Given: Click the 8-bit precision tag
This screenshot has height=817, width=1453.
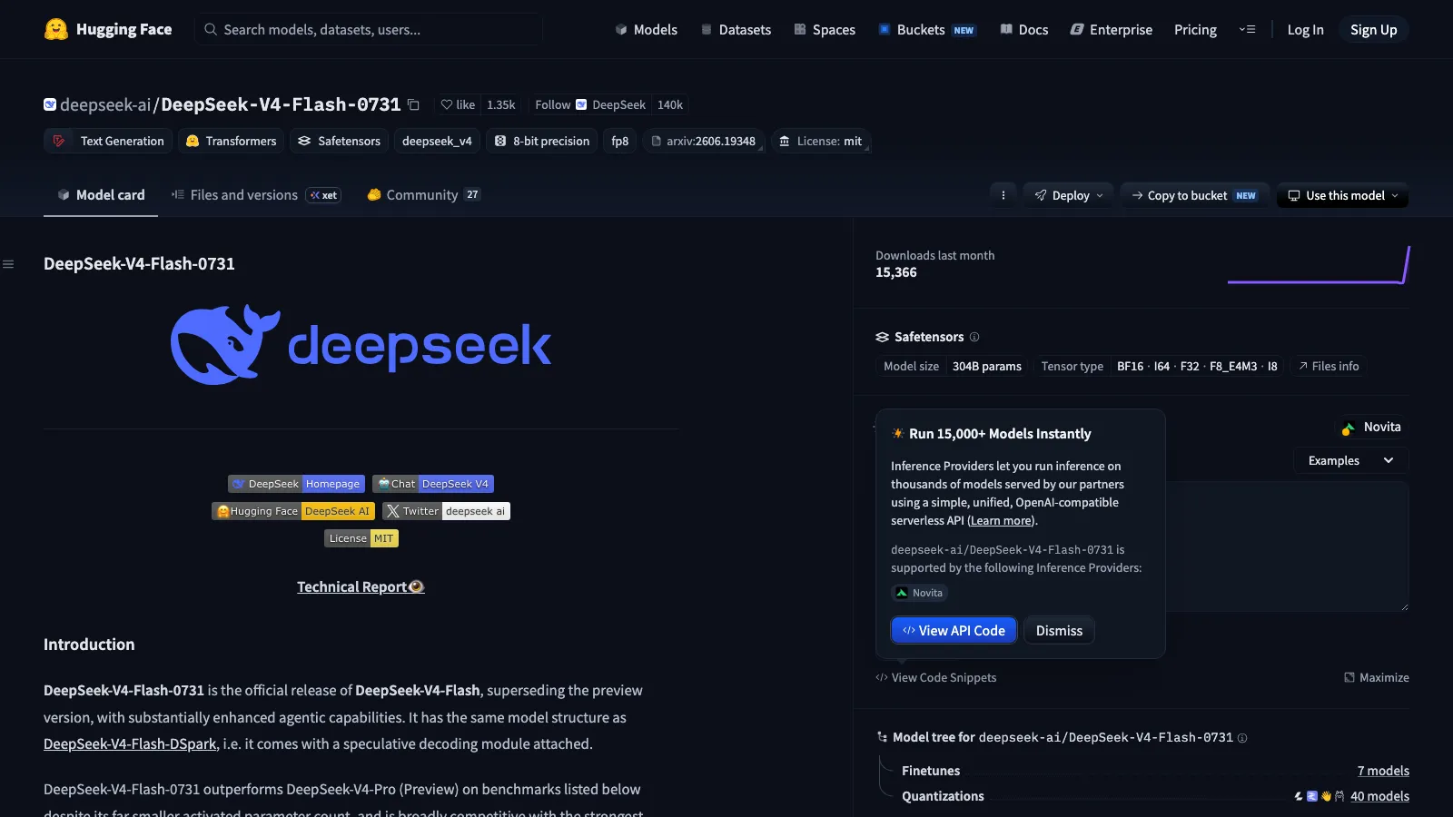Looking at the screenshot, I should (x=542, y=141).
